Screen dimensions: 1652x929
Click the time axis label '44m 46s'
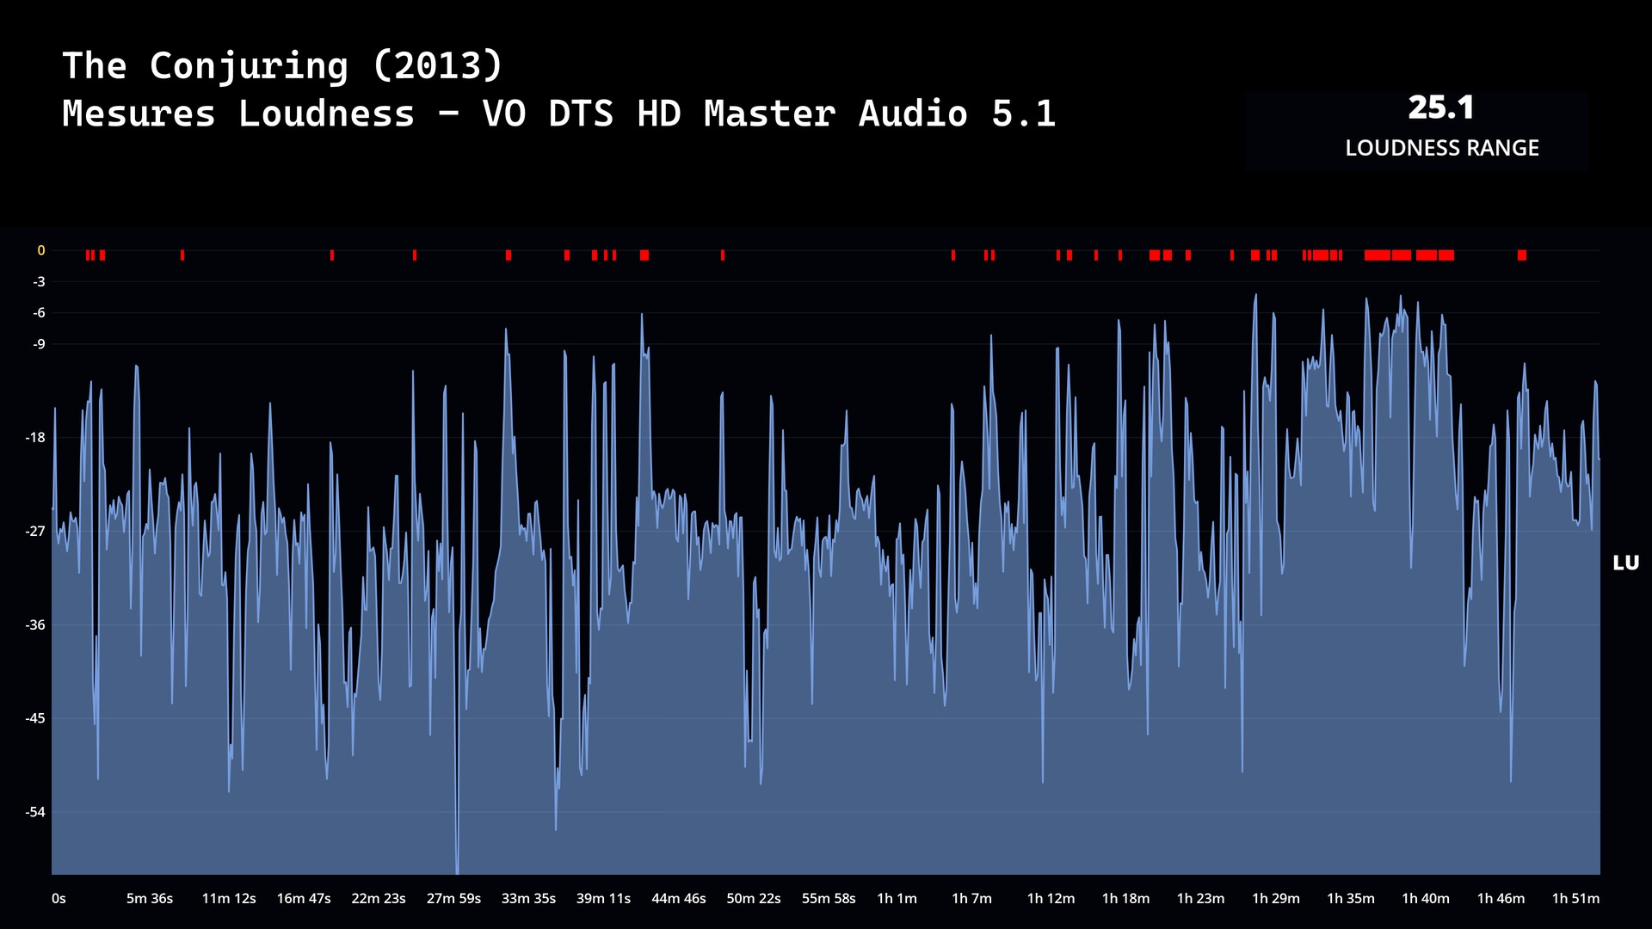[679, 898]
